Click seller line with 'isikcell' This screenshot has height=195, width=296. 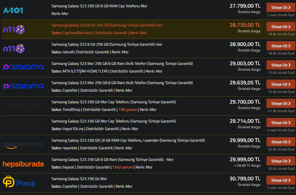pyautogui.click(x=90, y=52)
